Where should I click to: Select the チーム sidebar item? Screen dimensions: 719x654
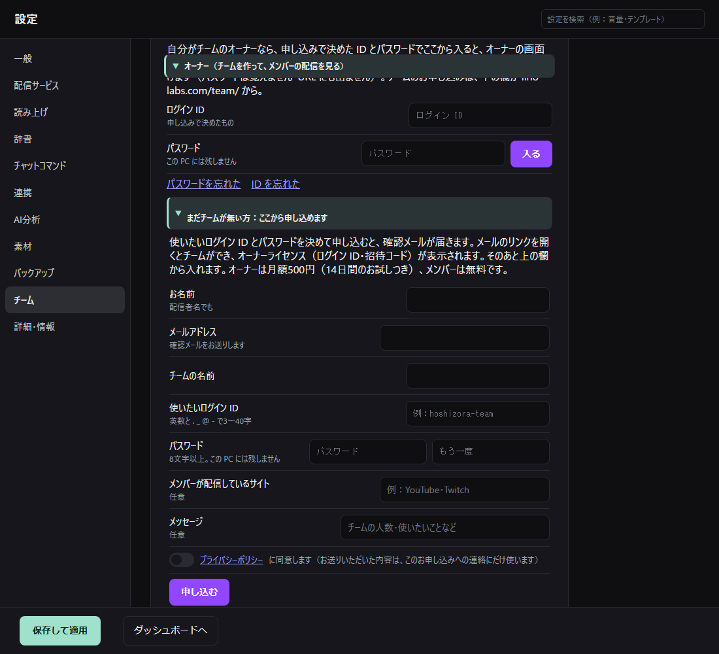point(65,300)
